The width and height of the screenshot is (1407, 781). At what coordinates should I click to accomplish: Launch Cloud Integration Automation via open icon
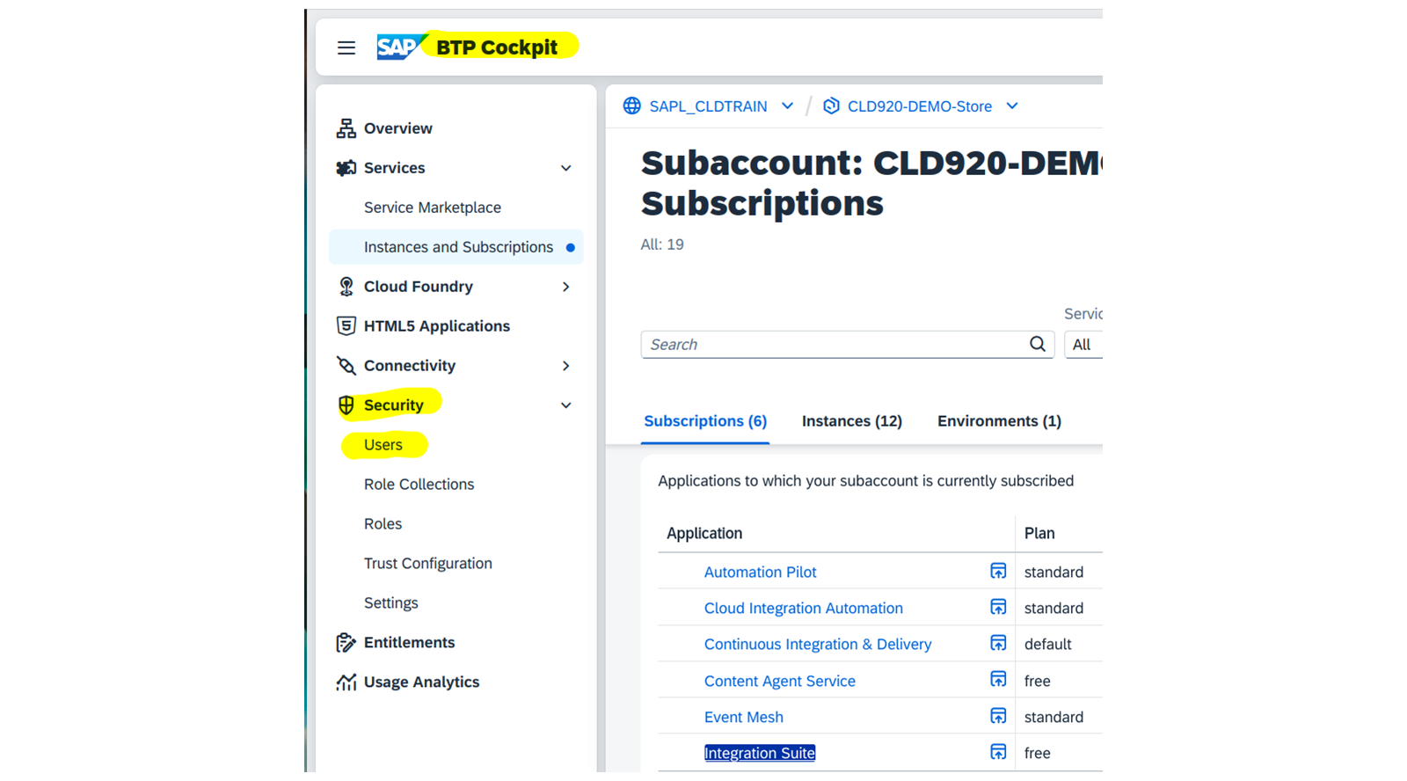(998, 608)
